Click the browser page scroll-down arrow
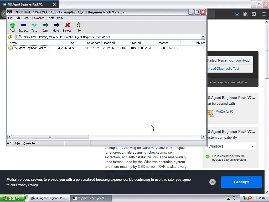Viewport: 269px width, 202px height. 267,192
